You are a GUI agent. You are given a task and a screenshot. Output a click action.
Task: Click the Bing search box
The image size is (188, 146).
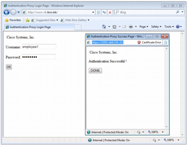[x=147, y=12]
